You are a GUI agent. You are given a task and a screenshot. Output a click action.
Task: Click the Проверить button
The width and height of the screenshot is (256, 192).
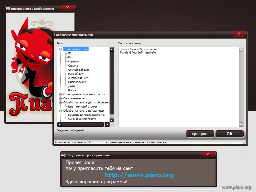200,134
